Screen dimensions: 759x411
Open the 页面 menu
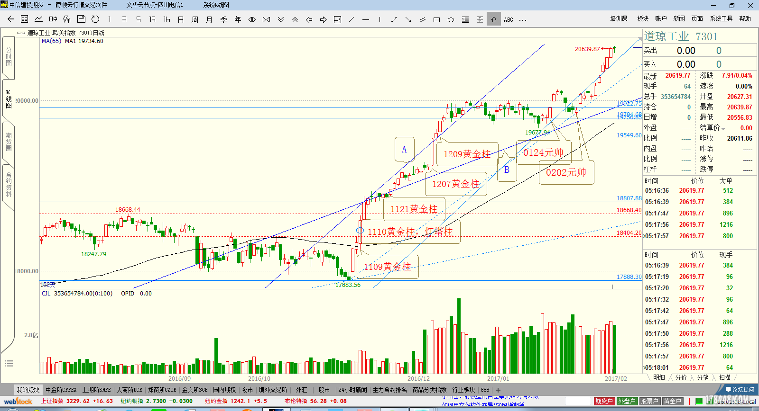pos(697,18)
